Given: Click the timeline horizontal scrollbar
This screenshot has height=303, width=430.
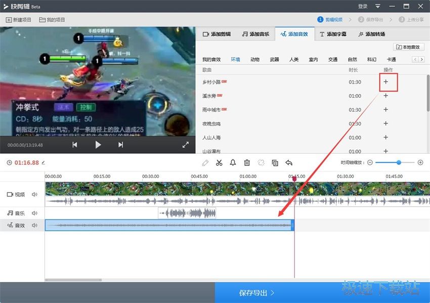Looking at the screenshot, I should (73, 280).
